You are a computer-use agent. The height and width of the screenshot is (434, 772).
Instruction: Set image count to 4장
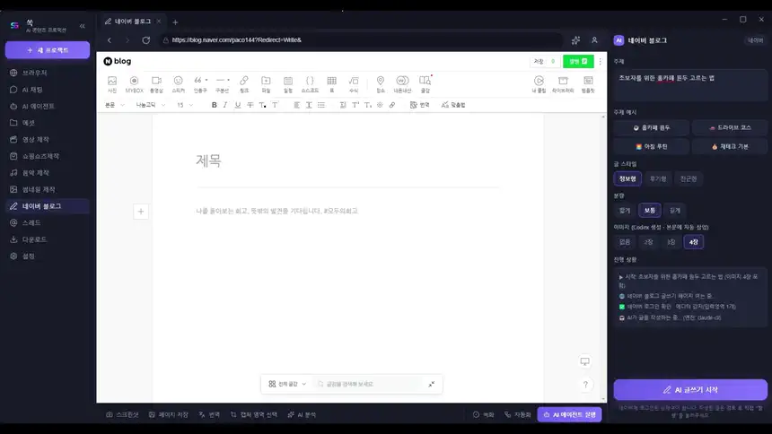pyautogui.click(x=694, y=242)
